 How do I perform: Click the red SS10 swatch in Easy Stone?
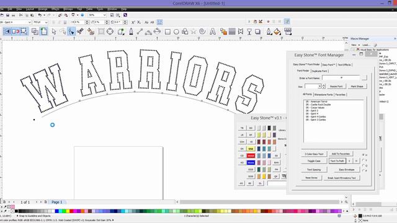pos(251,155)
